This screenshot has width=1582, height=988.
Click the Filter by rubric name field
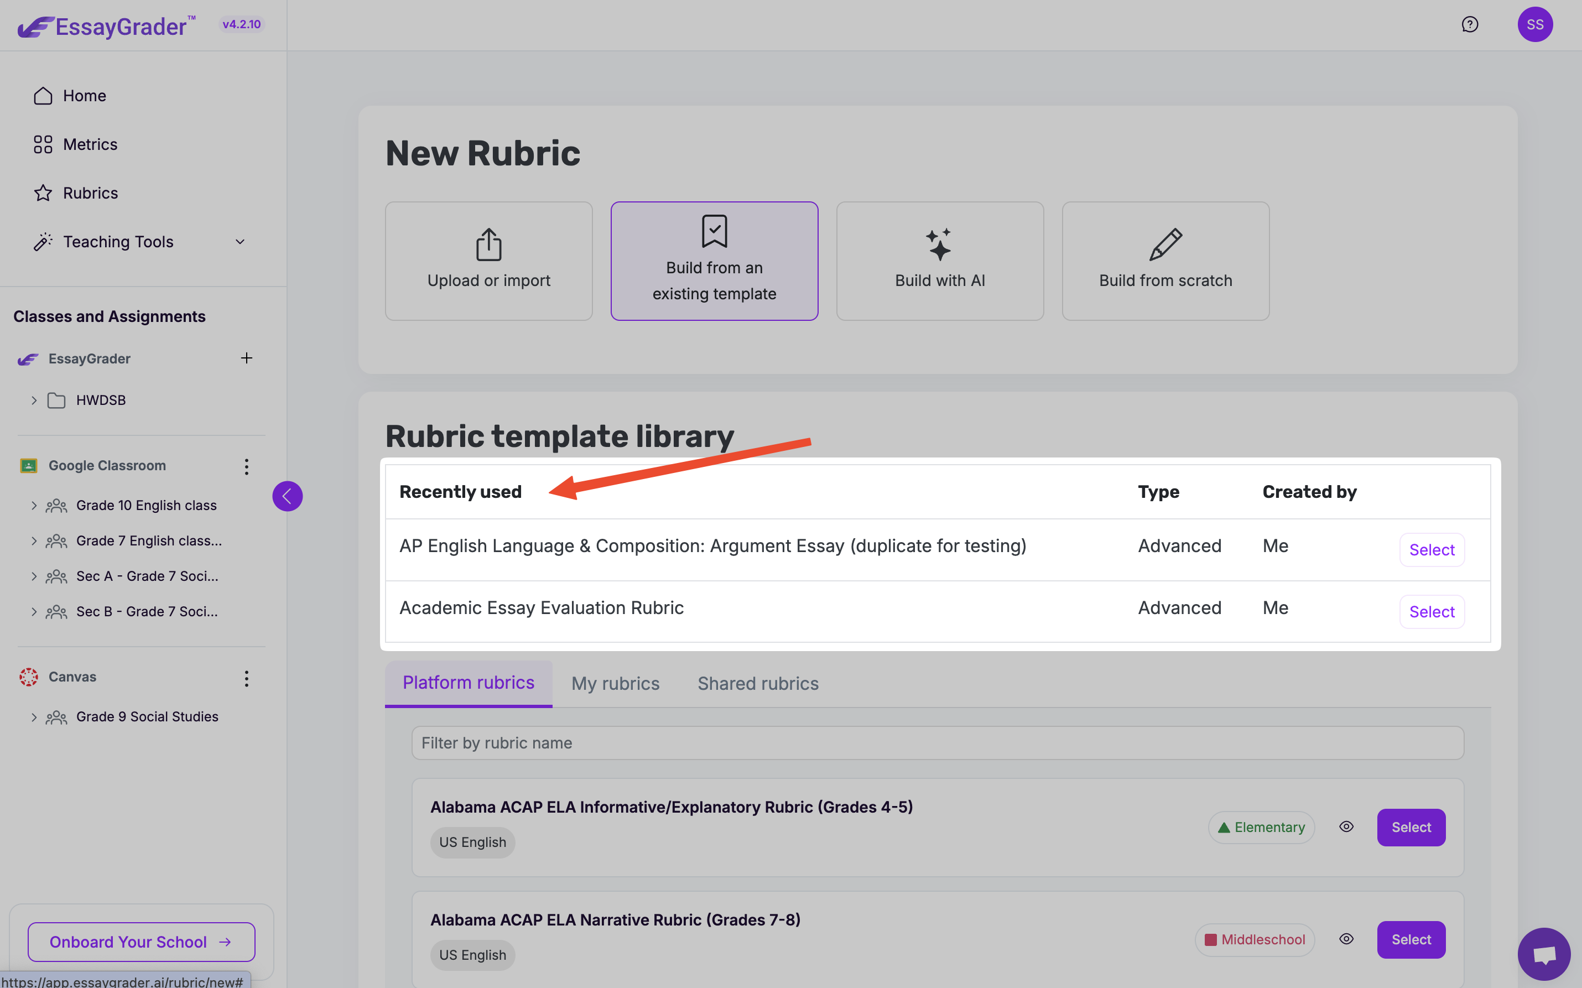[x=938, y=743]
